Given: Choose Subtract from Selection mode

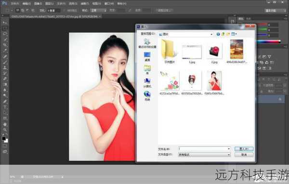Looking at the screenshot, I should [x=27, y=10].
